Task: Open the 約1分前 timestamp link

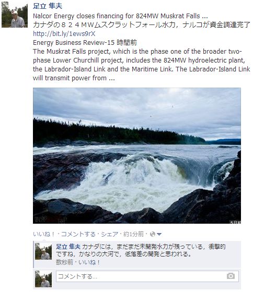Action: tap(133, 234)
